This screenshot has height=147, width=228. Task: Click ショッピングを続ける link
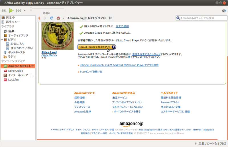coord(91,72)
